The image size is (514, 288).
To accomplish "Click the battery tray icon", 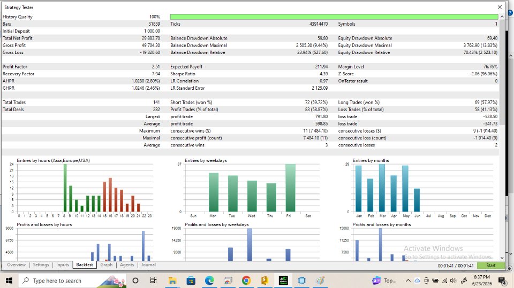I will [435, 281].
